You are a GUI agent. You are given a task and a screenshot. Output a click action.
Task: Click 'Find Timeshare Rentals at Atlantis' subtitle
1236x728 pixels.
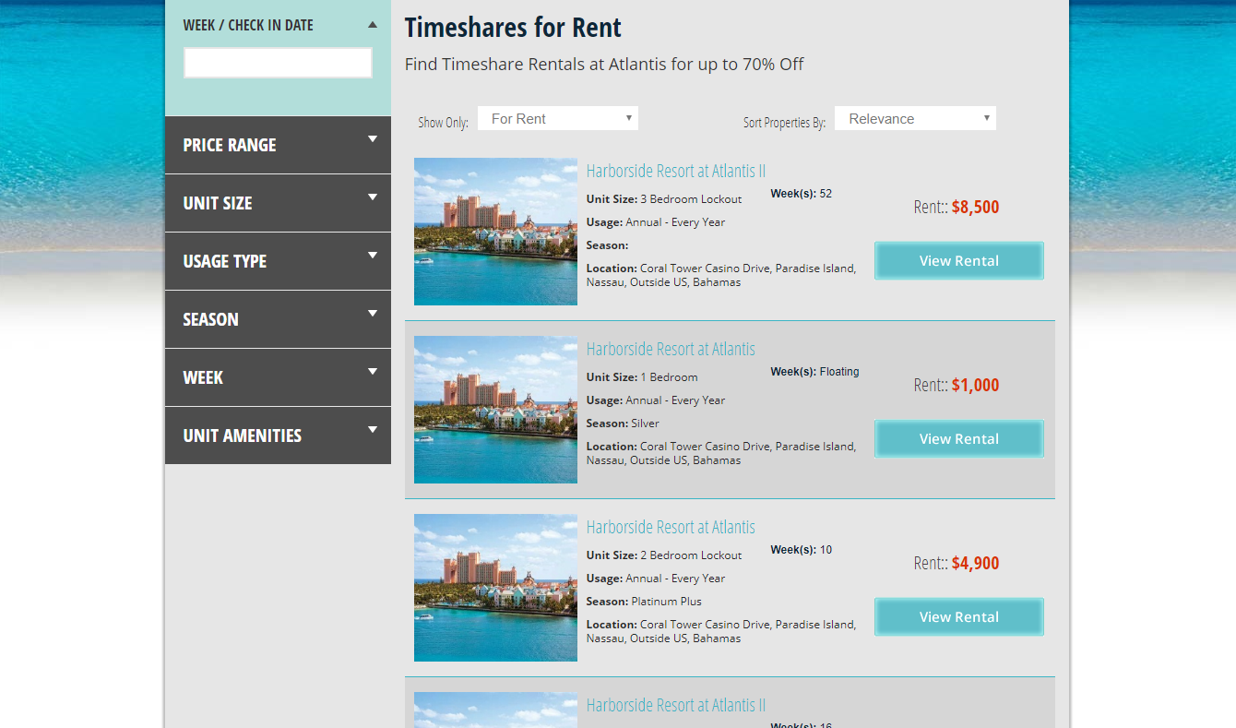[604, 65]
